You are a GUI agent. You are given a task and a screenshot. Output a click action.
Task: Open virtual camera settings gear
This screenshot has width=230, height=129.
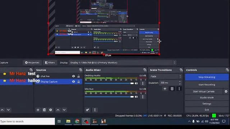coord(226,91)
